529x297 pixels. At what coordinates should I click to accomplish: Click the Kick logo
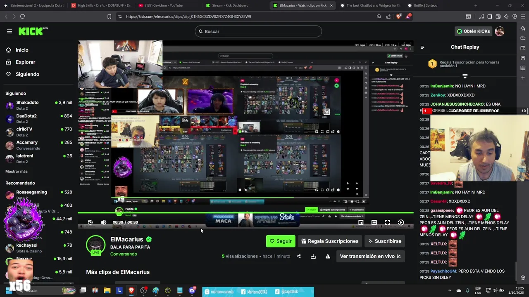33,31
